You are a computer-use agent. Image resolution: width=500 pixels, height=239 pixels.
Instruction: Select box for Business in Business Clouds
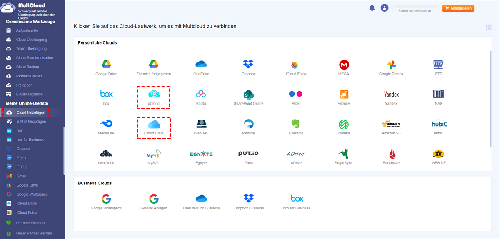(296, 202)
